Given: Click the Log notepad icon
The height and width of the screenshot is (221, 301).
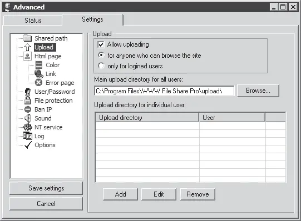Looking at the screenshot, I should point(28,136).
